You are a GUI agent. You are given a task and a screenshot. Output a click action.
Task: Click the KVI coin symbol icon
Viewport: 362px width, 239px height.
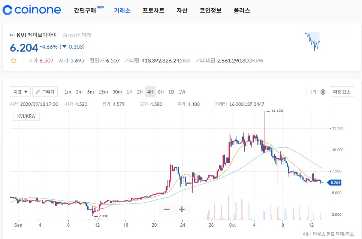(12, 35)
